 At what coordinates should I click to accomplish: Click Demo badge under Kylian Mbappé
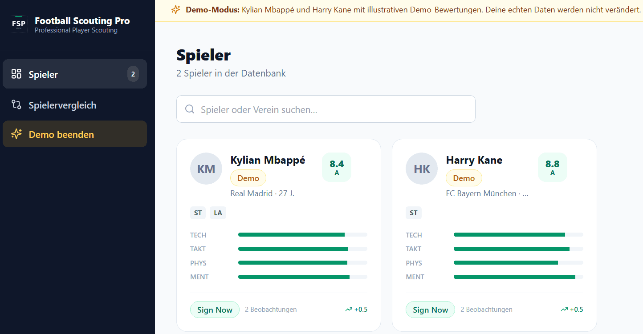click(x=248, y=178)
